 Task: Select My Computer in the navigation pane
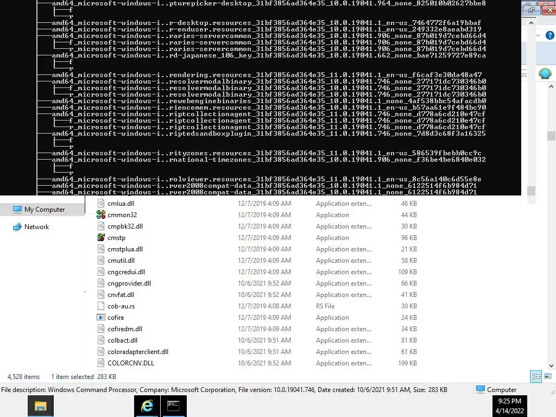(42, 209)
